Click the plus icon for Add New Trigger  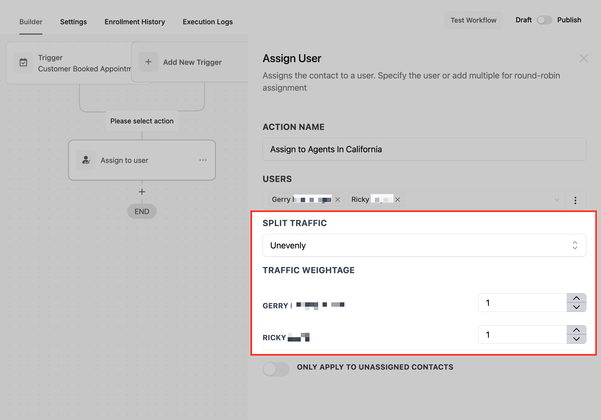148,62
